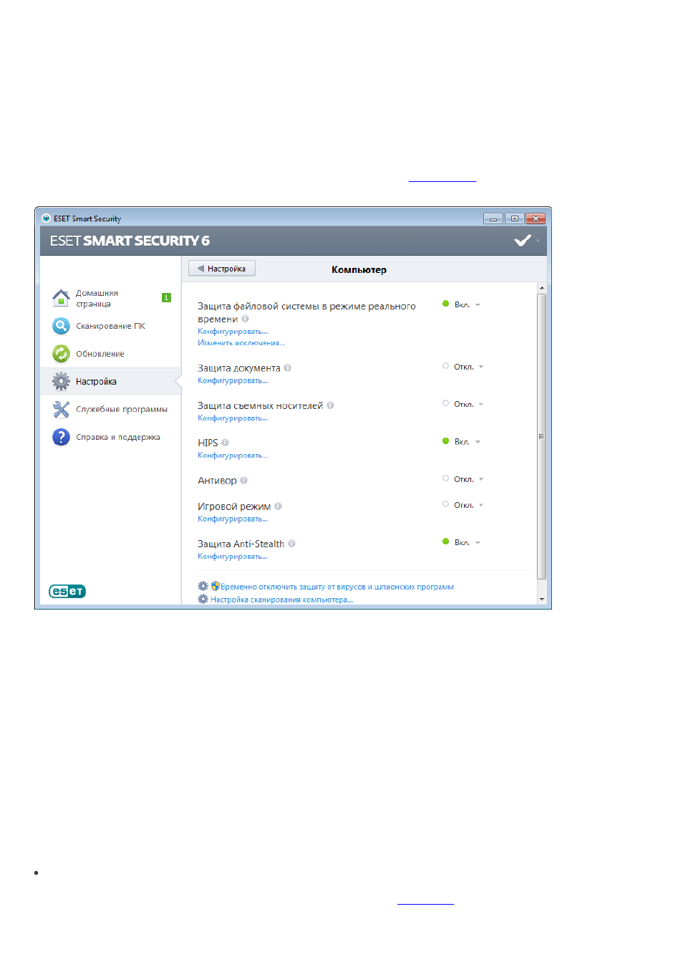Image resolution: width=683 pixels, height=967 pixels.
Task: Click the Справка и поддержка question icon
Action: 61,437
